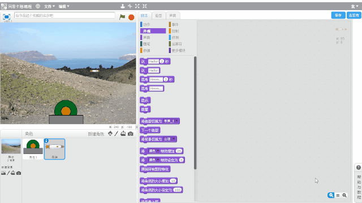
Task: Click the upload backdrop from file icon
Action: [13, 173]
